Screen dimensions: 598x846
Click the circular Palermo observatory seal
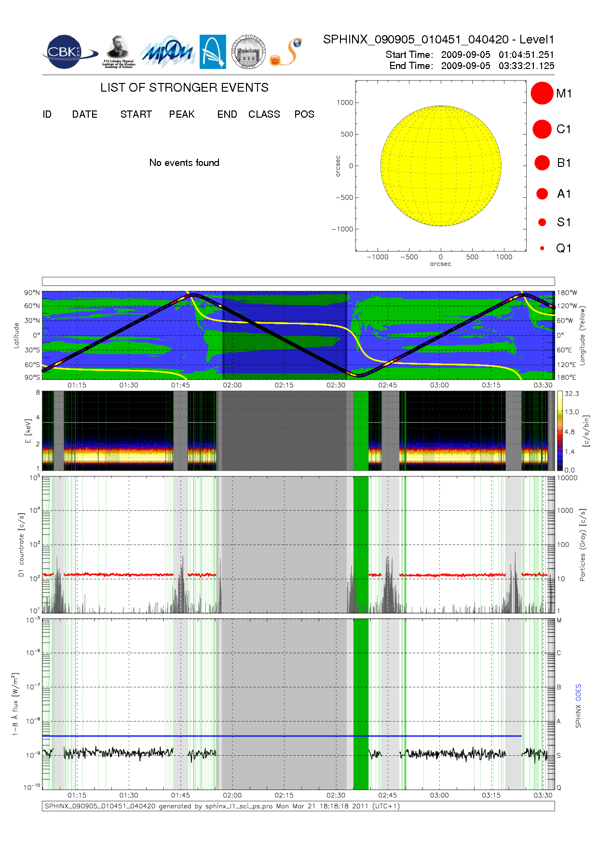pyautogui.click(x=248, y=52)
